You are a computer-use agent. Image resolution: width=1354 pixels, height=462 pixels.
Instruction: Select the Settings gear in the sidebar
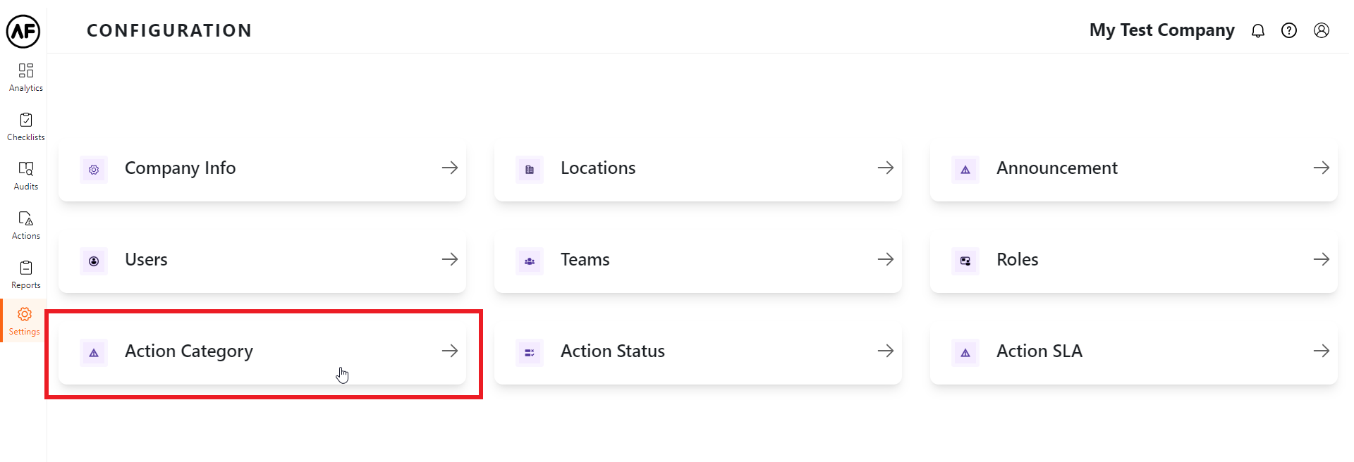[25, 320]
